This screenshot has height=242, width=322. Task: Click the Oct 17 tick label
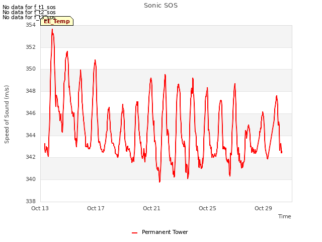[96, 208]
